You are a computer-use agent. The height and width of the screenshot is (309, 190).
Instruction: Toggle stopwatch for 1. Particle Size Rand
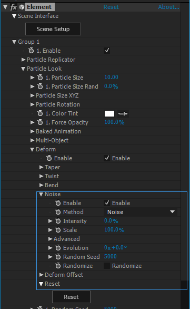pos(40,86)
